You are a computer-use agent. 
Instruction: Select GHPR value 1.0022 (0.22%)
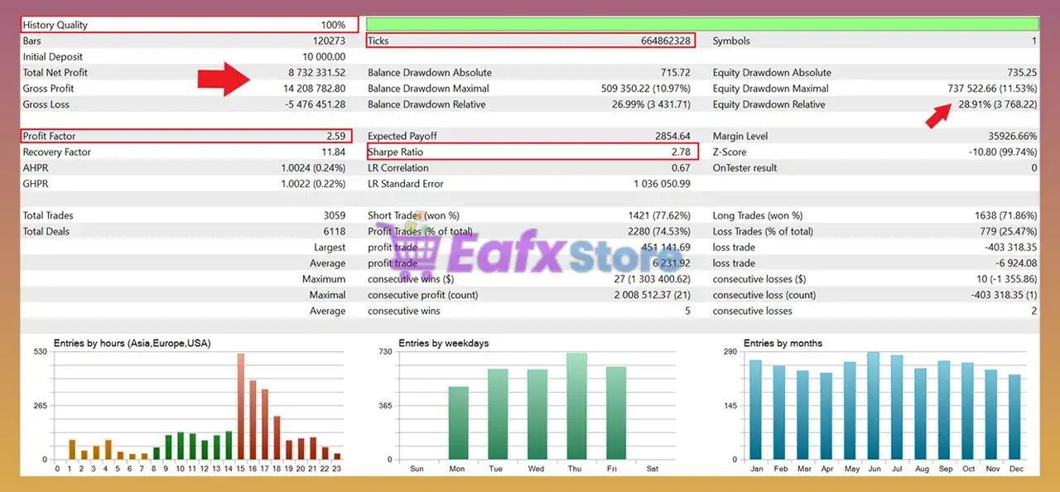click(313, 184)
